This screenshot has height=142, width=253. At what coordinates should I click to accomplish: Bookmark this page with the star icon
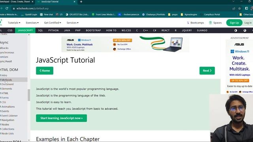(x=240, y=8)
